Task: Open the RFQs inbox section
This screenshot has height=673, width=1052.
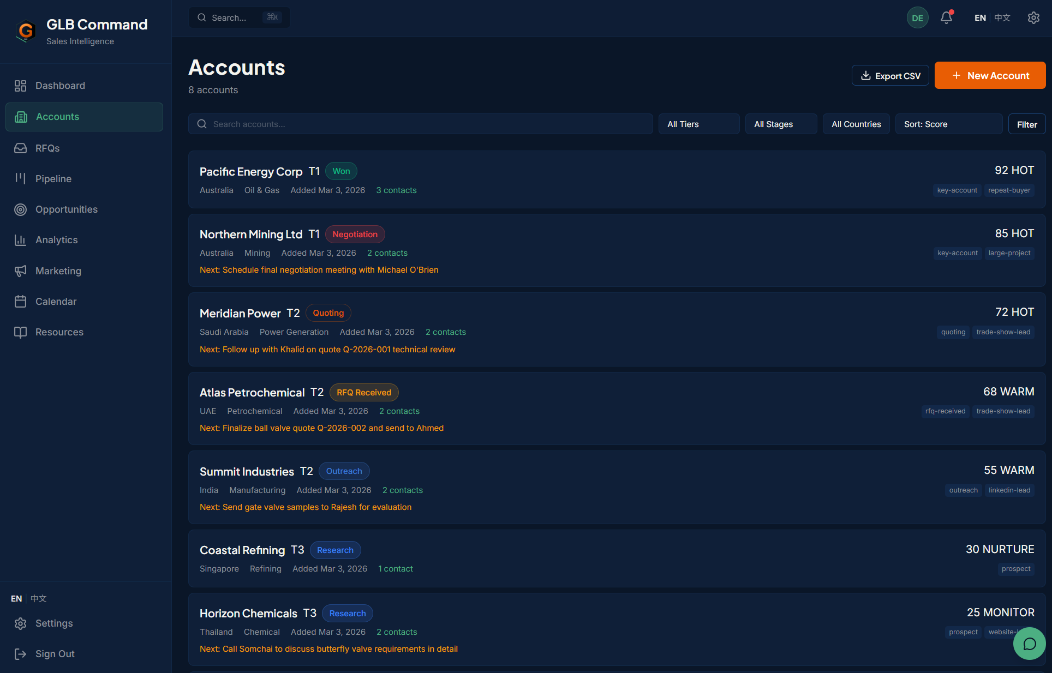Action: (46, 148)
